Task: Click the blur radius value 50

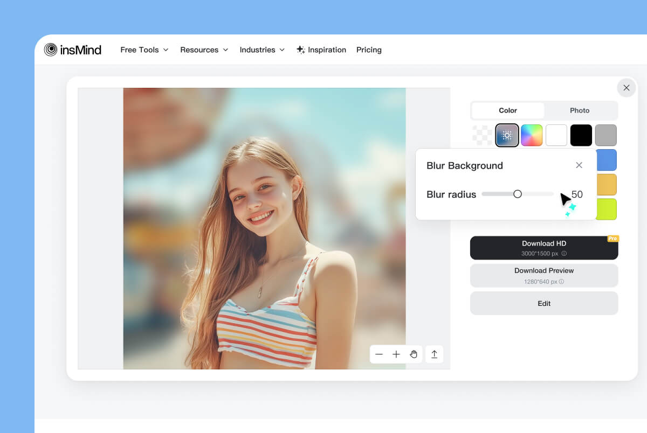Action: pyautogui.click(x=577, y=194)
